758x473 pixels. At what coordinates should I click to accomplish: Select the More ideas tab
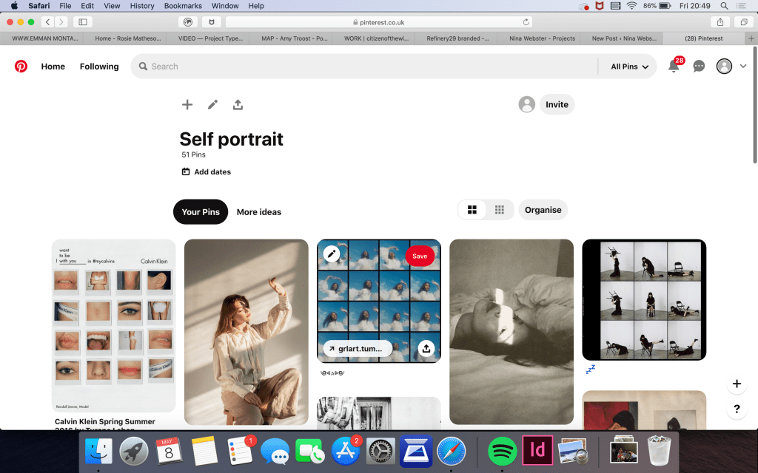(259, 212)
